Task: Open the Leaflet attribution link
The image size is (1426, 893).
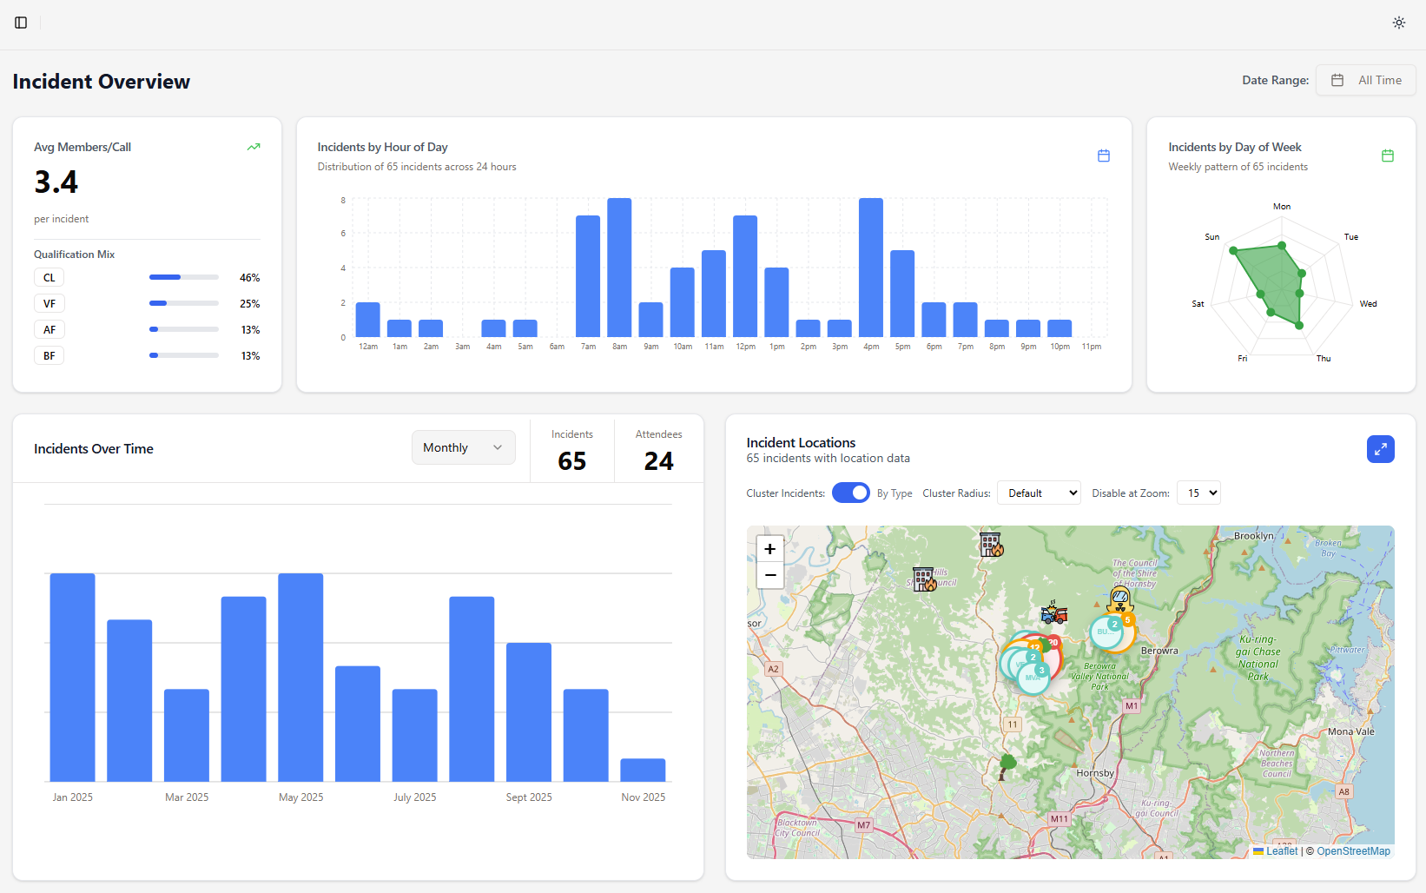Action: pyautogui.click(x=1281, y=851)
